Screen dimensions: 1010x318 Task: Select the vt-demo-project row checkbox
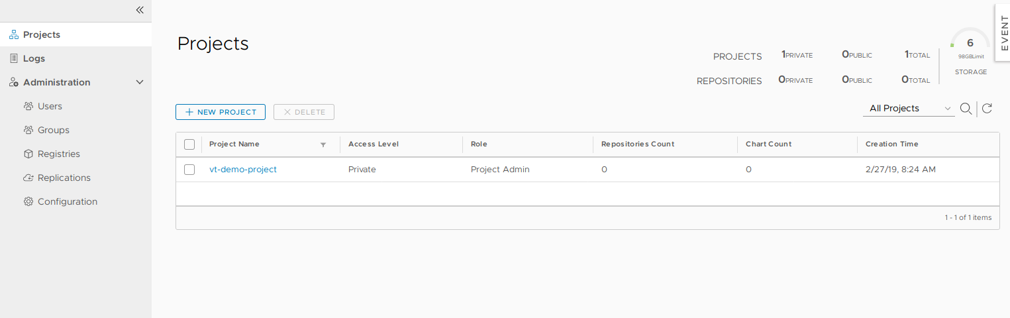point(189,170)
